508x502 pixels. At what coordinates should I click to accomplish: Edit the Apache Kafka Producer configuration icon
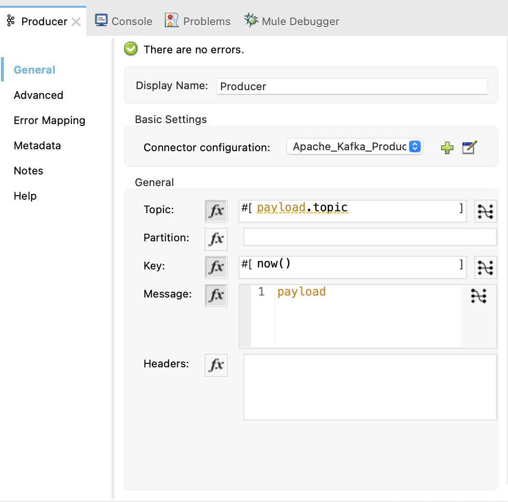(468, 147)
